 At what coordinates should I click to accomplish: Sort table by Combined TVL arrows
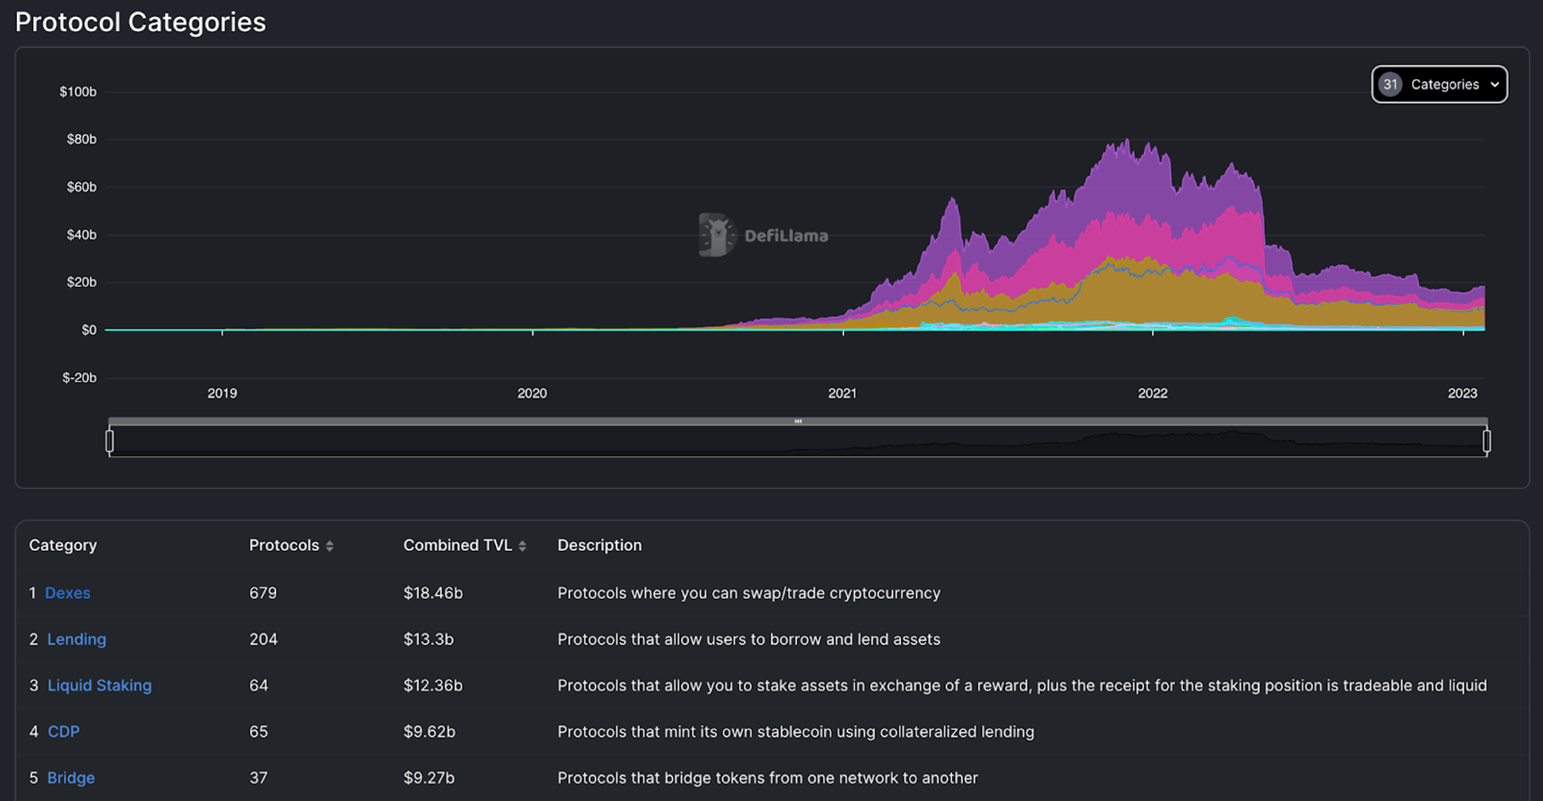tap(522, 546)
